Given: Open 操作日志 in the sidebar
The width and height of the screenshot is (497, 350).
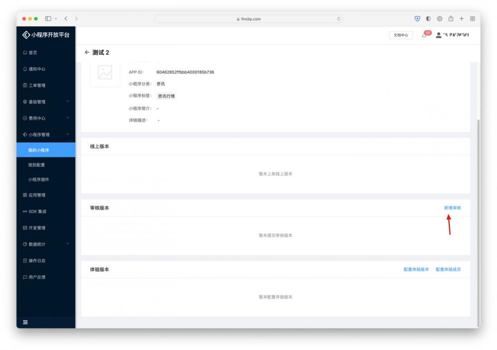Looking at the screenshot, I should [46, 261].
